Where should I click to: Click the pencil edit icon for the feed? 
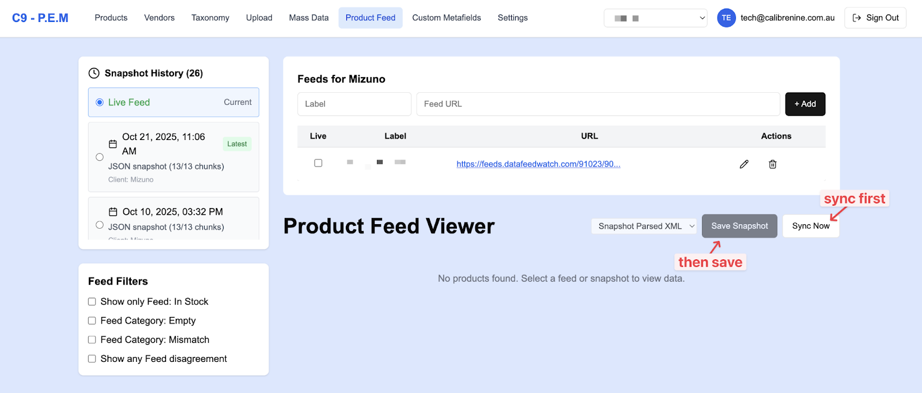pyautogui.click(x=744, y=164)
